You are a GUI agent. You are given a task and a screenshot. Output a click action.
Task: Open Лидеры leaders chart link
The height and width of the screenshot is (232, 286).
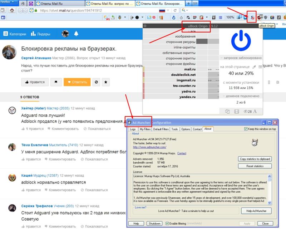(40, 34)
